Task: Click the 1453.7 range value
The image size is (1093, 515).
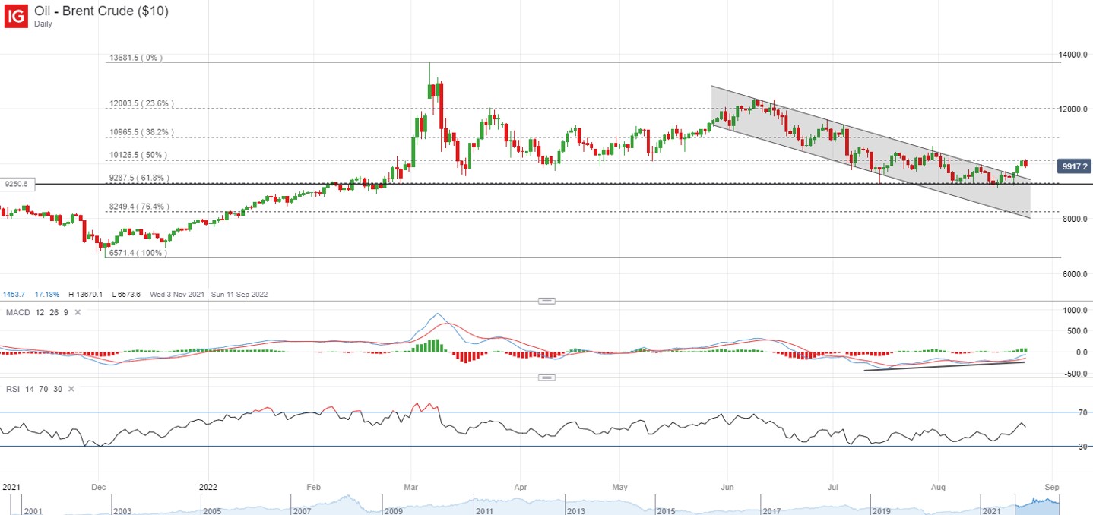Action: click(14, 294)
